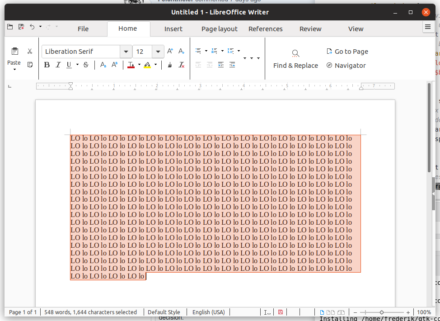Screen dimensions: 440x321
Task: Open the undo history dropdown arrow
Action: coord(40,27)
